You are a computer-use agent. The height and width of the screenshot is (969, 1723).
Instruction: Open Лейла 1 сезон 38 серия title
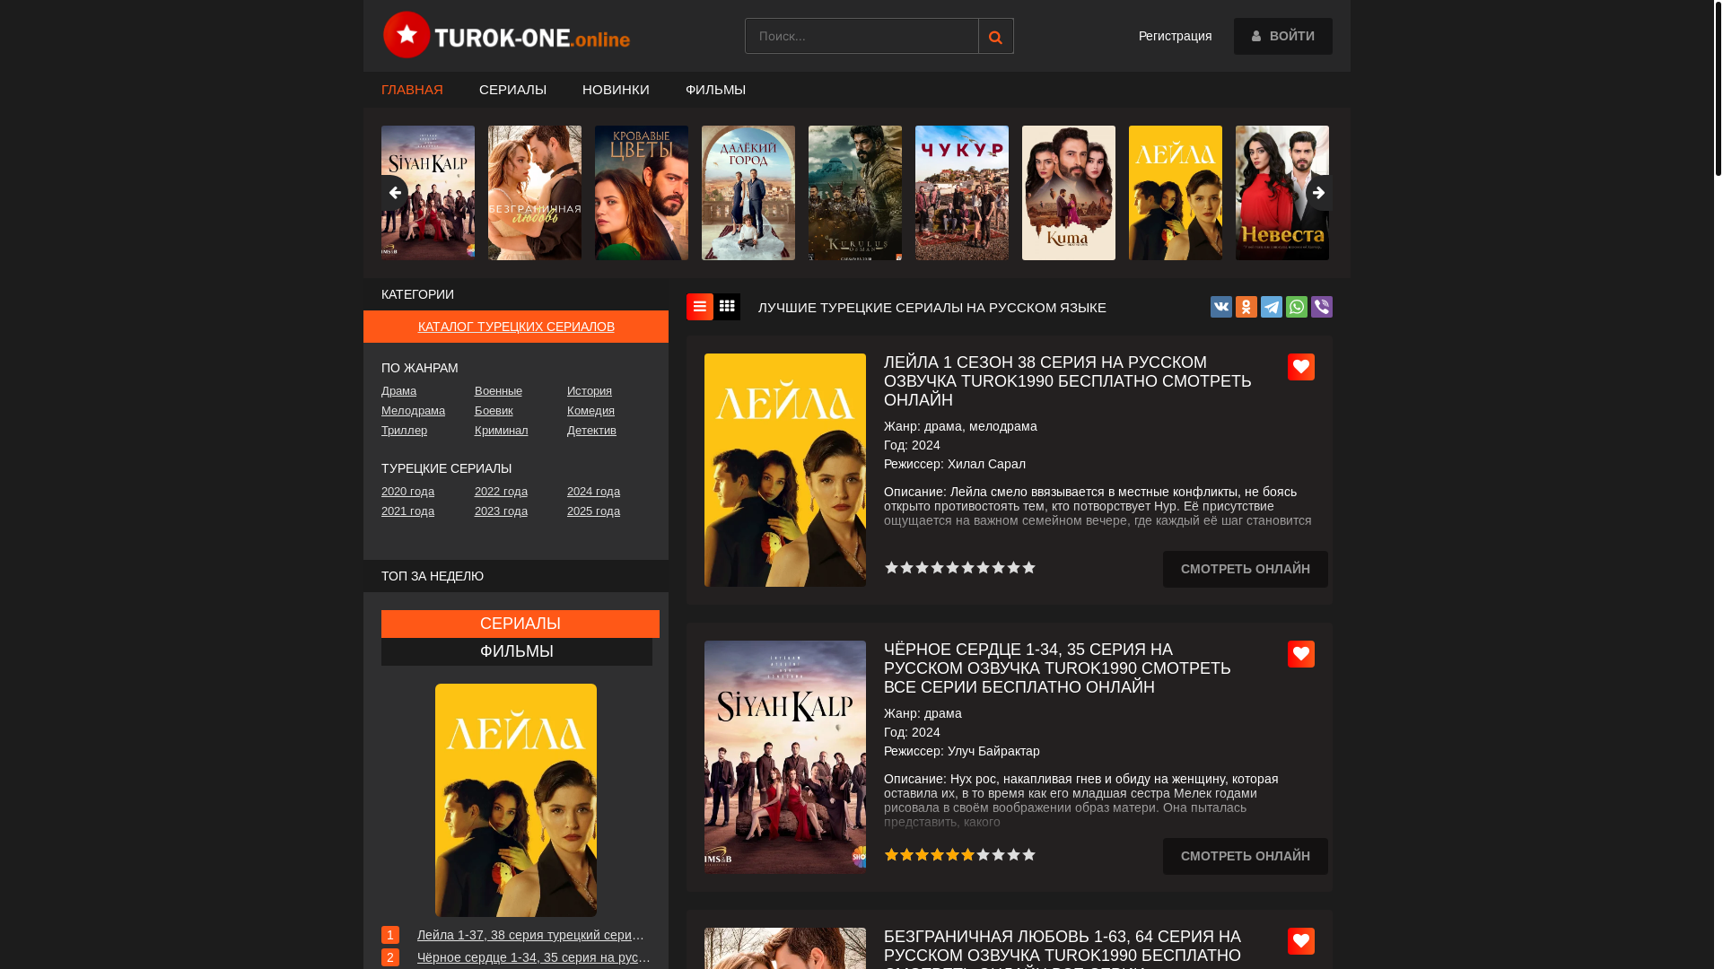click(x=1067, y=381)
